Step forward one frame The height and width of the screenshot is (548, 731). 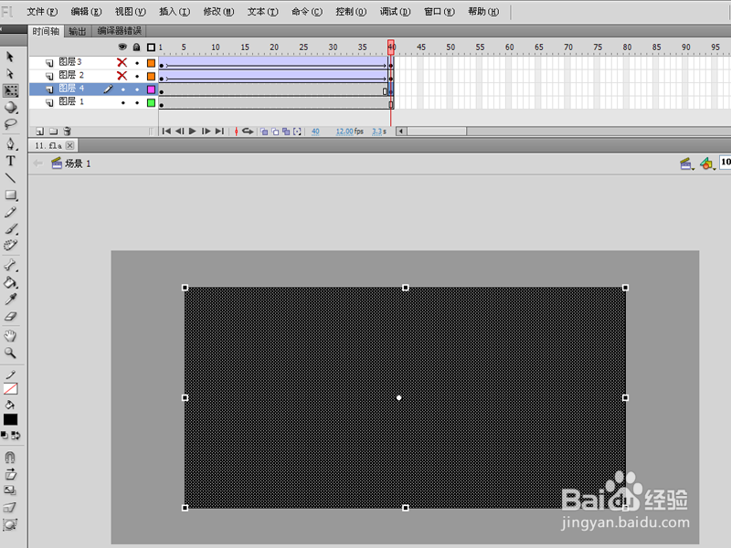click(x=207, y=132)
